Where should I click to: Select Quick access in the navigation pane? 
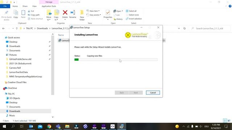(x=14, y=38)
